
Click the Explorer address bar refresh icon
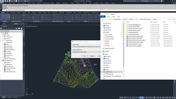pyautogui.click(x=170, y=19)
